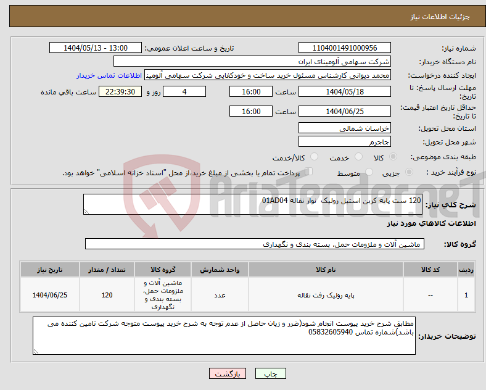Viewport: 486px width, 390px height.
Task: Click the چاپ (print) button
Action: [x=270, y=373]
